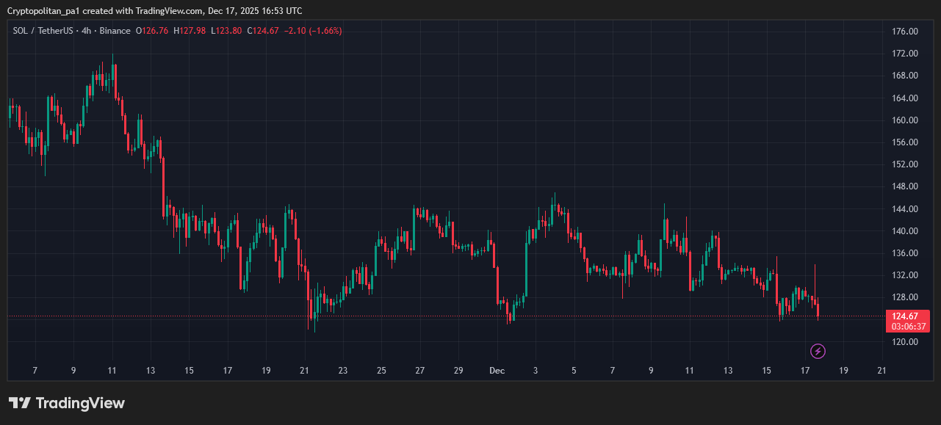
Task: Click the 148.00 price axis label
Action: pyautogui.click(x=904, y=186)
